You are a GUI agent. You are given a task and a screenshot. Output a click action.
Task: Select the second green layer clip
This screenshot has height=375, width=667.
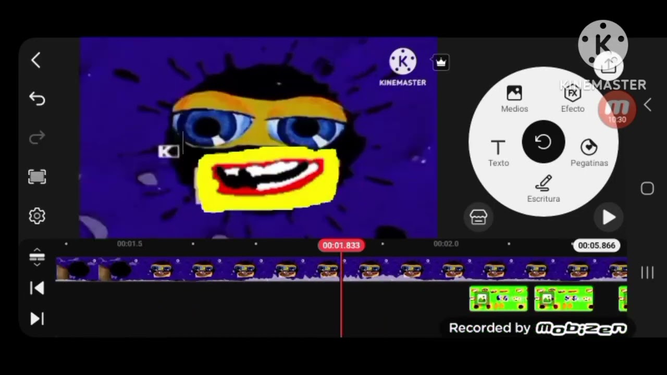[x=563, y=299]
